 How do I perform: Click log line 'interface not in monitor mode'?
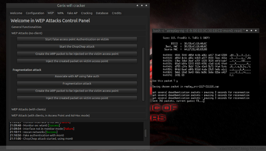coord(42,129)
